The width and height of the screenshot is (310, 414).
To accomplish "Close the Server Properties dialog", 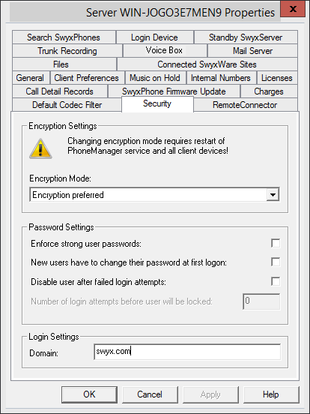I will 293,9.
